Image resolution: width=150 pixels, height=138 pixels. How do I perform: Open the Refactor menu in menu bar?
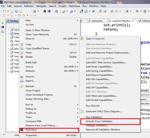click(x=29, y=6)
